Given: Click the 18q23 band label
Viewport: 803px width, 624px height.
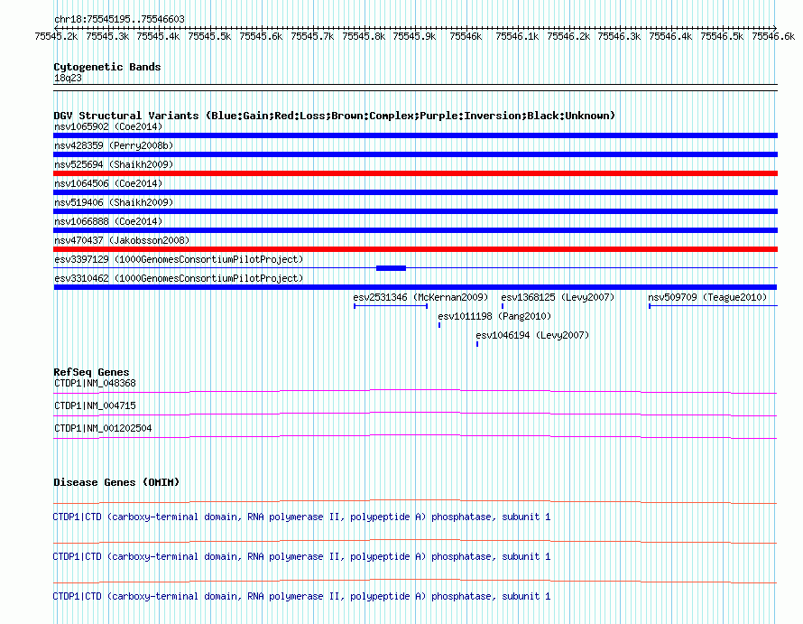Looking at the screenshot, I should 68,78.
